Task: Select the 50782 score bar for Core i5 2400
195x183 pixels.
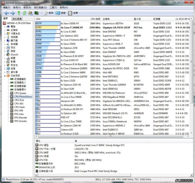Action: click(x=48, y=31)
